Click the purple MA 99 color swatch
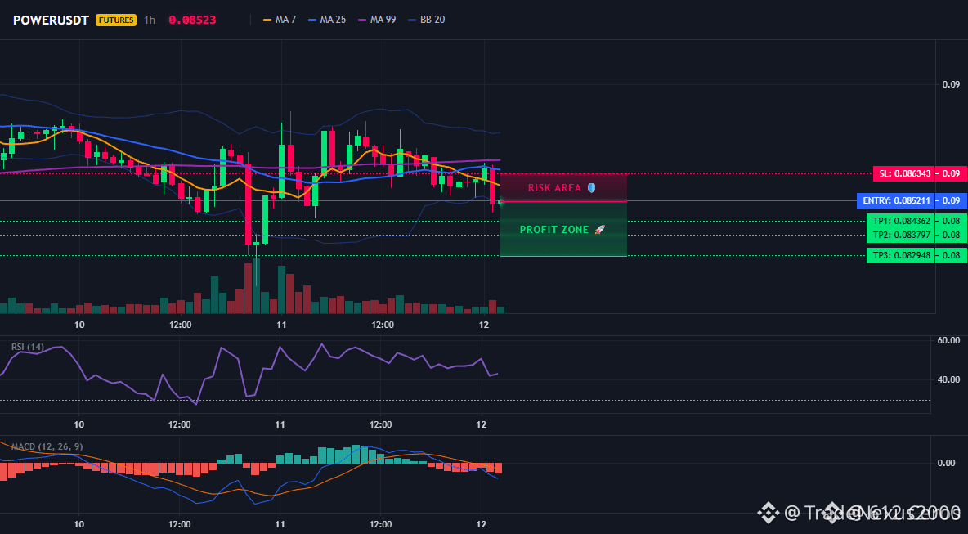 point(362,20)
